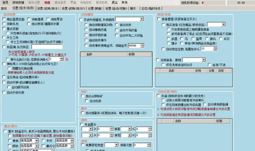255x151 pixels.
Task: Open the 日志/临时任务 tab
Action: (151, 8)
